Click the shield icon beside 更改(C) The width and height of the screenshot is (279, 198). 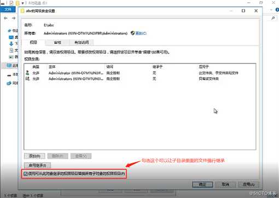[x=132, y=33]
